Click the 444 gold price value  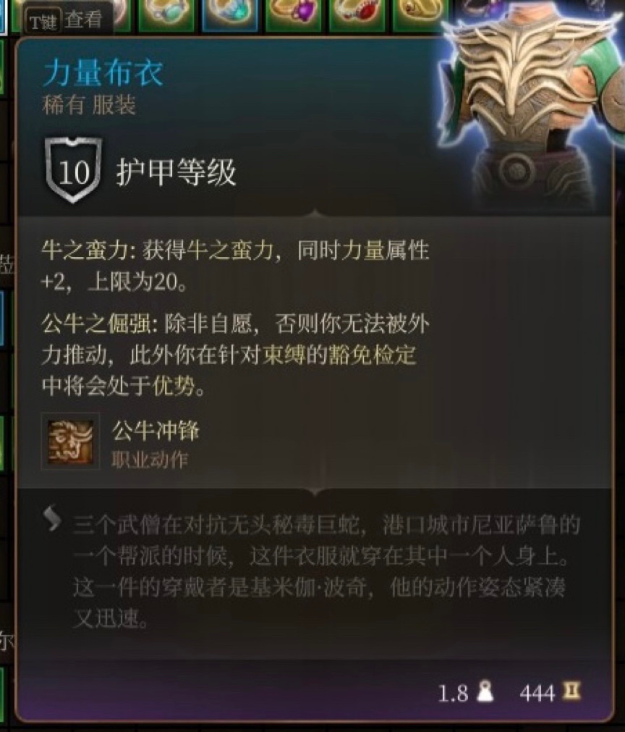(x=537, y=692)
